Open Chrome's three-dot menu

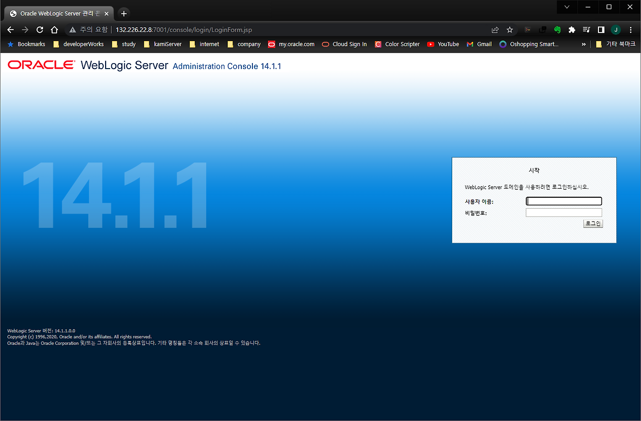click(x=630, y=30)
